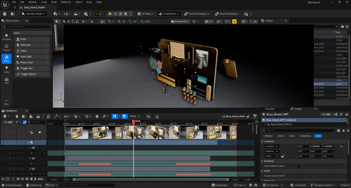Open the Perspective view mode dropdown
The height and width of the screenshot is (188, 351).
tap(180, 21)
